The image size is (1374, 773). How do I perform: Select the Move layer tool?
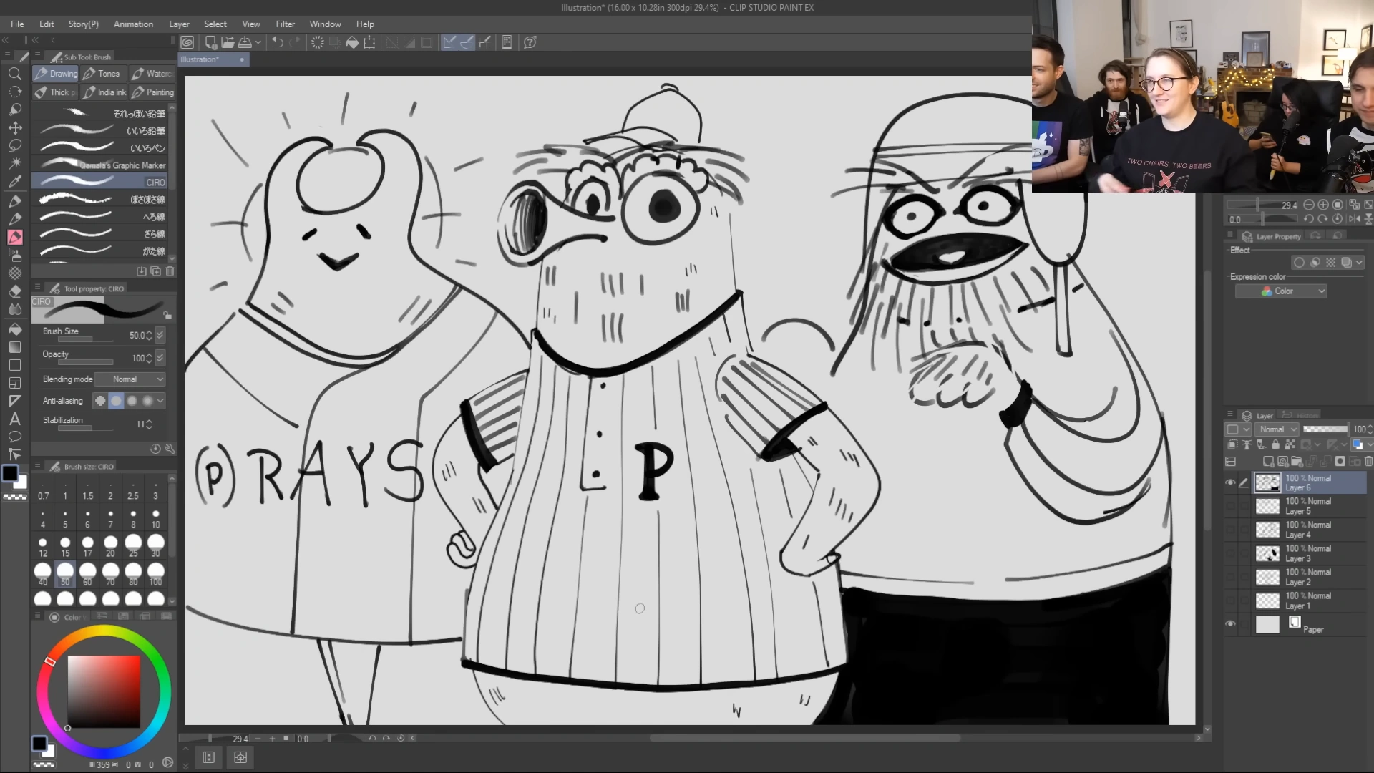point(14,127)
